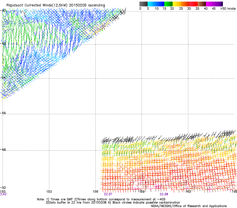Viewport: 237px width, 208px height.
Task: Click the 'Times are GMT' note line
Action: pyautogui.click(x=101, y=199)
